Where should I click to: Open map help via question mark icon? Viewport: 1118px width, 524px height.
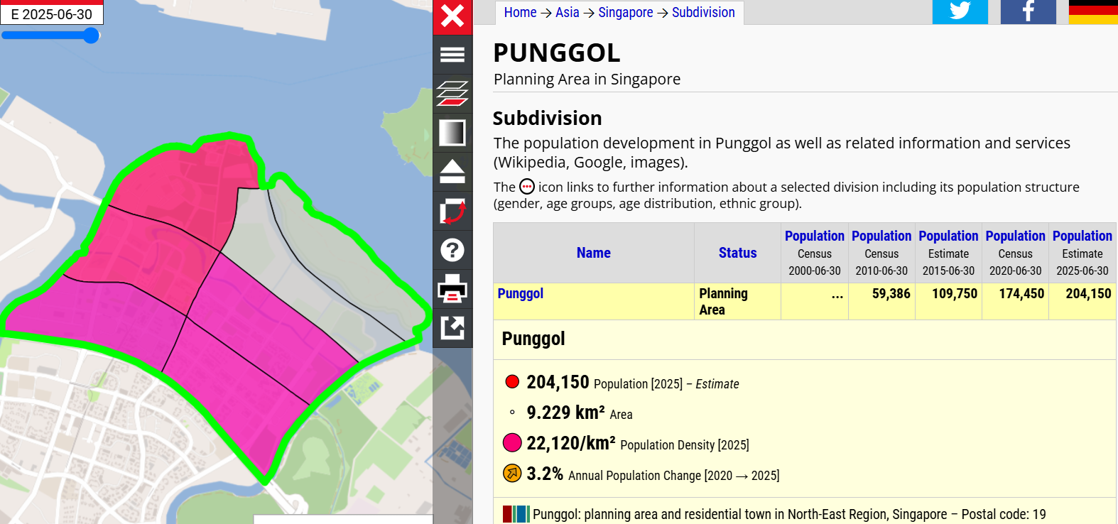pyautogui.click(x=452, y=250)
